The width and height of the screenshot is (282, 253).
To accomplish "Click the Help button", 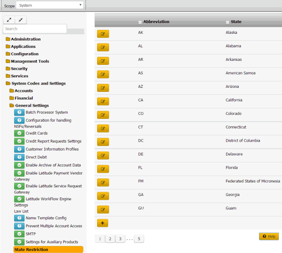I will 269,236.
